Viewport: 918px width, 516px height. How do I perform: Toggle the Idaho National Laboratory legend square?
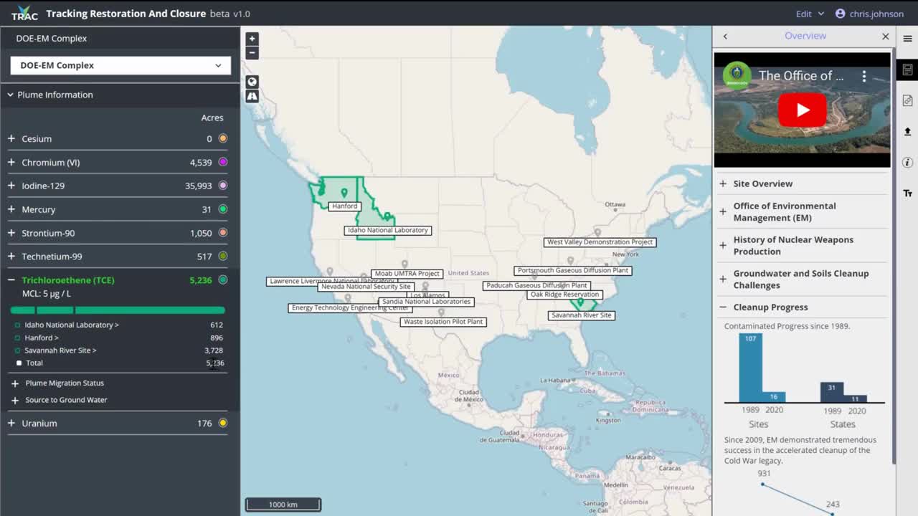click(18, 325)
